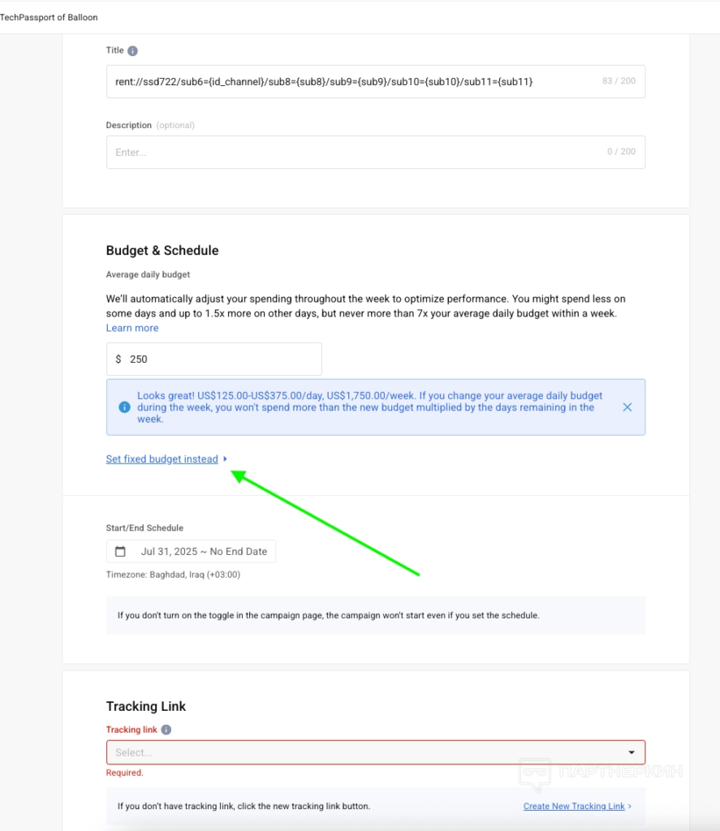Image resolution: width=720 pixels, height=831 pixels.
Task: Click the blue budget notice message text
Action: click(369, 407)
